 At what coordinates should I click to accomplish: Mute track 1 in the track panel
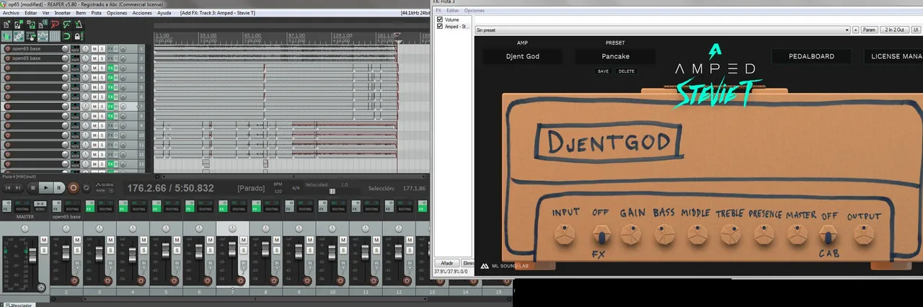pyautogui.click(x=95, y=49)
